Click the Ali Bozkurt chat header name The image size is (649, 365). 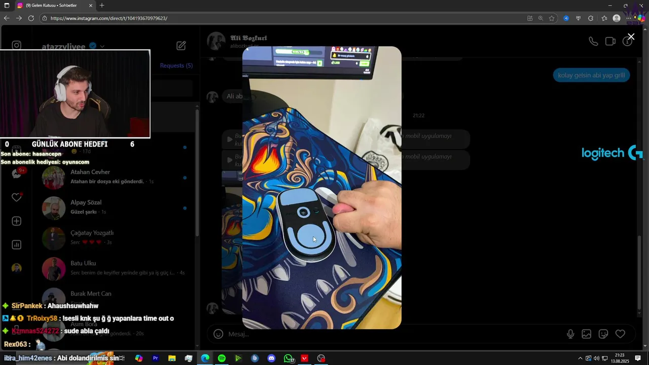tap(248, 38)
